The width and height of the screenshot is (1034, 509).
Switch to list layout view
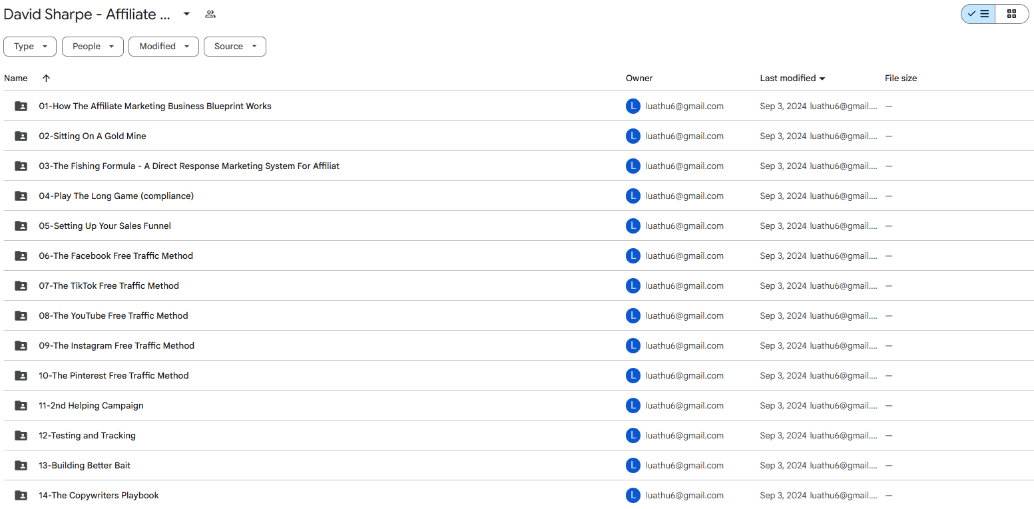(978, 14)
